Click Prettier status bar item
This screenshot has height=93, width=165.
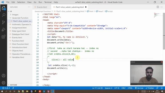(x=150, y=88)
